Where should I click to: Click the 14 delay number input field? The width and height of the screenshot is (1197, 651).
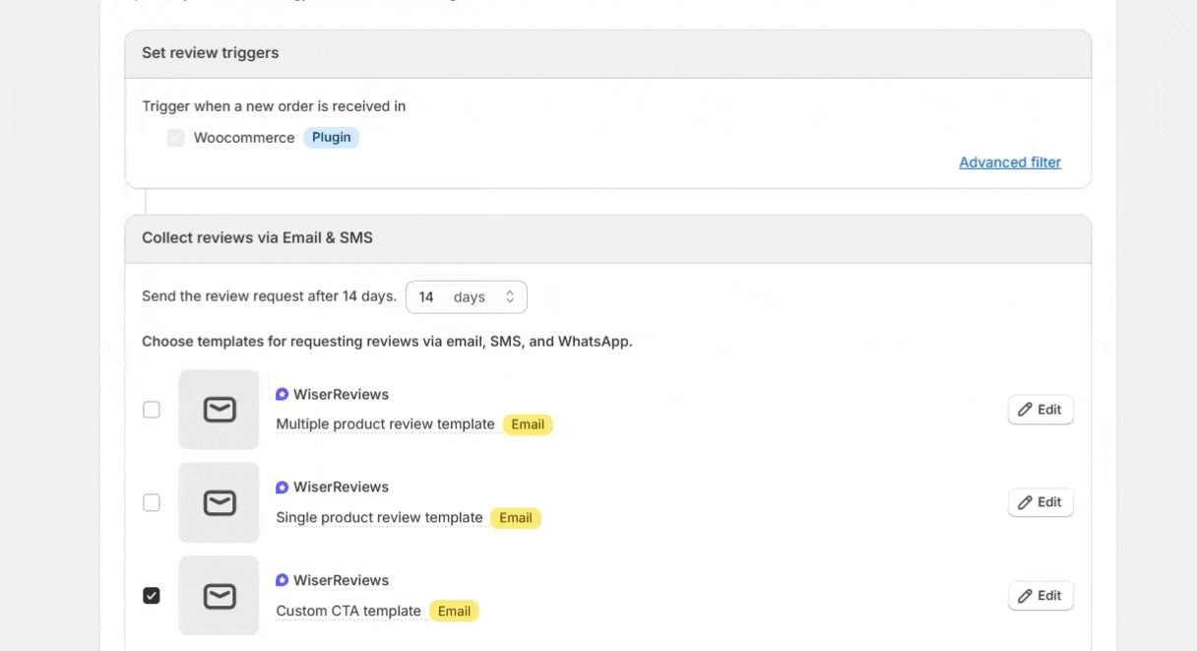pyautogui.click(x=427, y=297)
